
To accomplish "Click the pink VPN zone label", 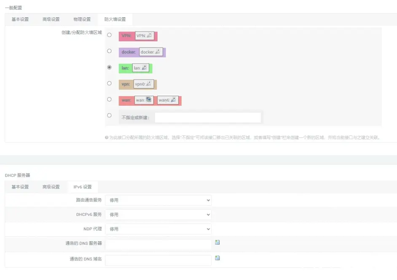I will coord(126,36).
